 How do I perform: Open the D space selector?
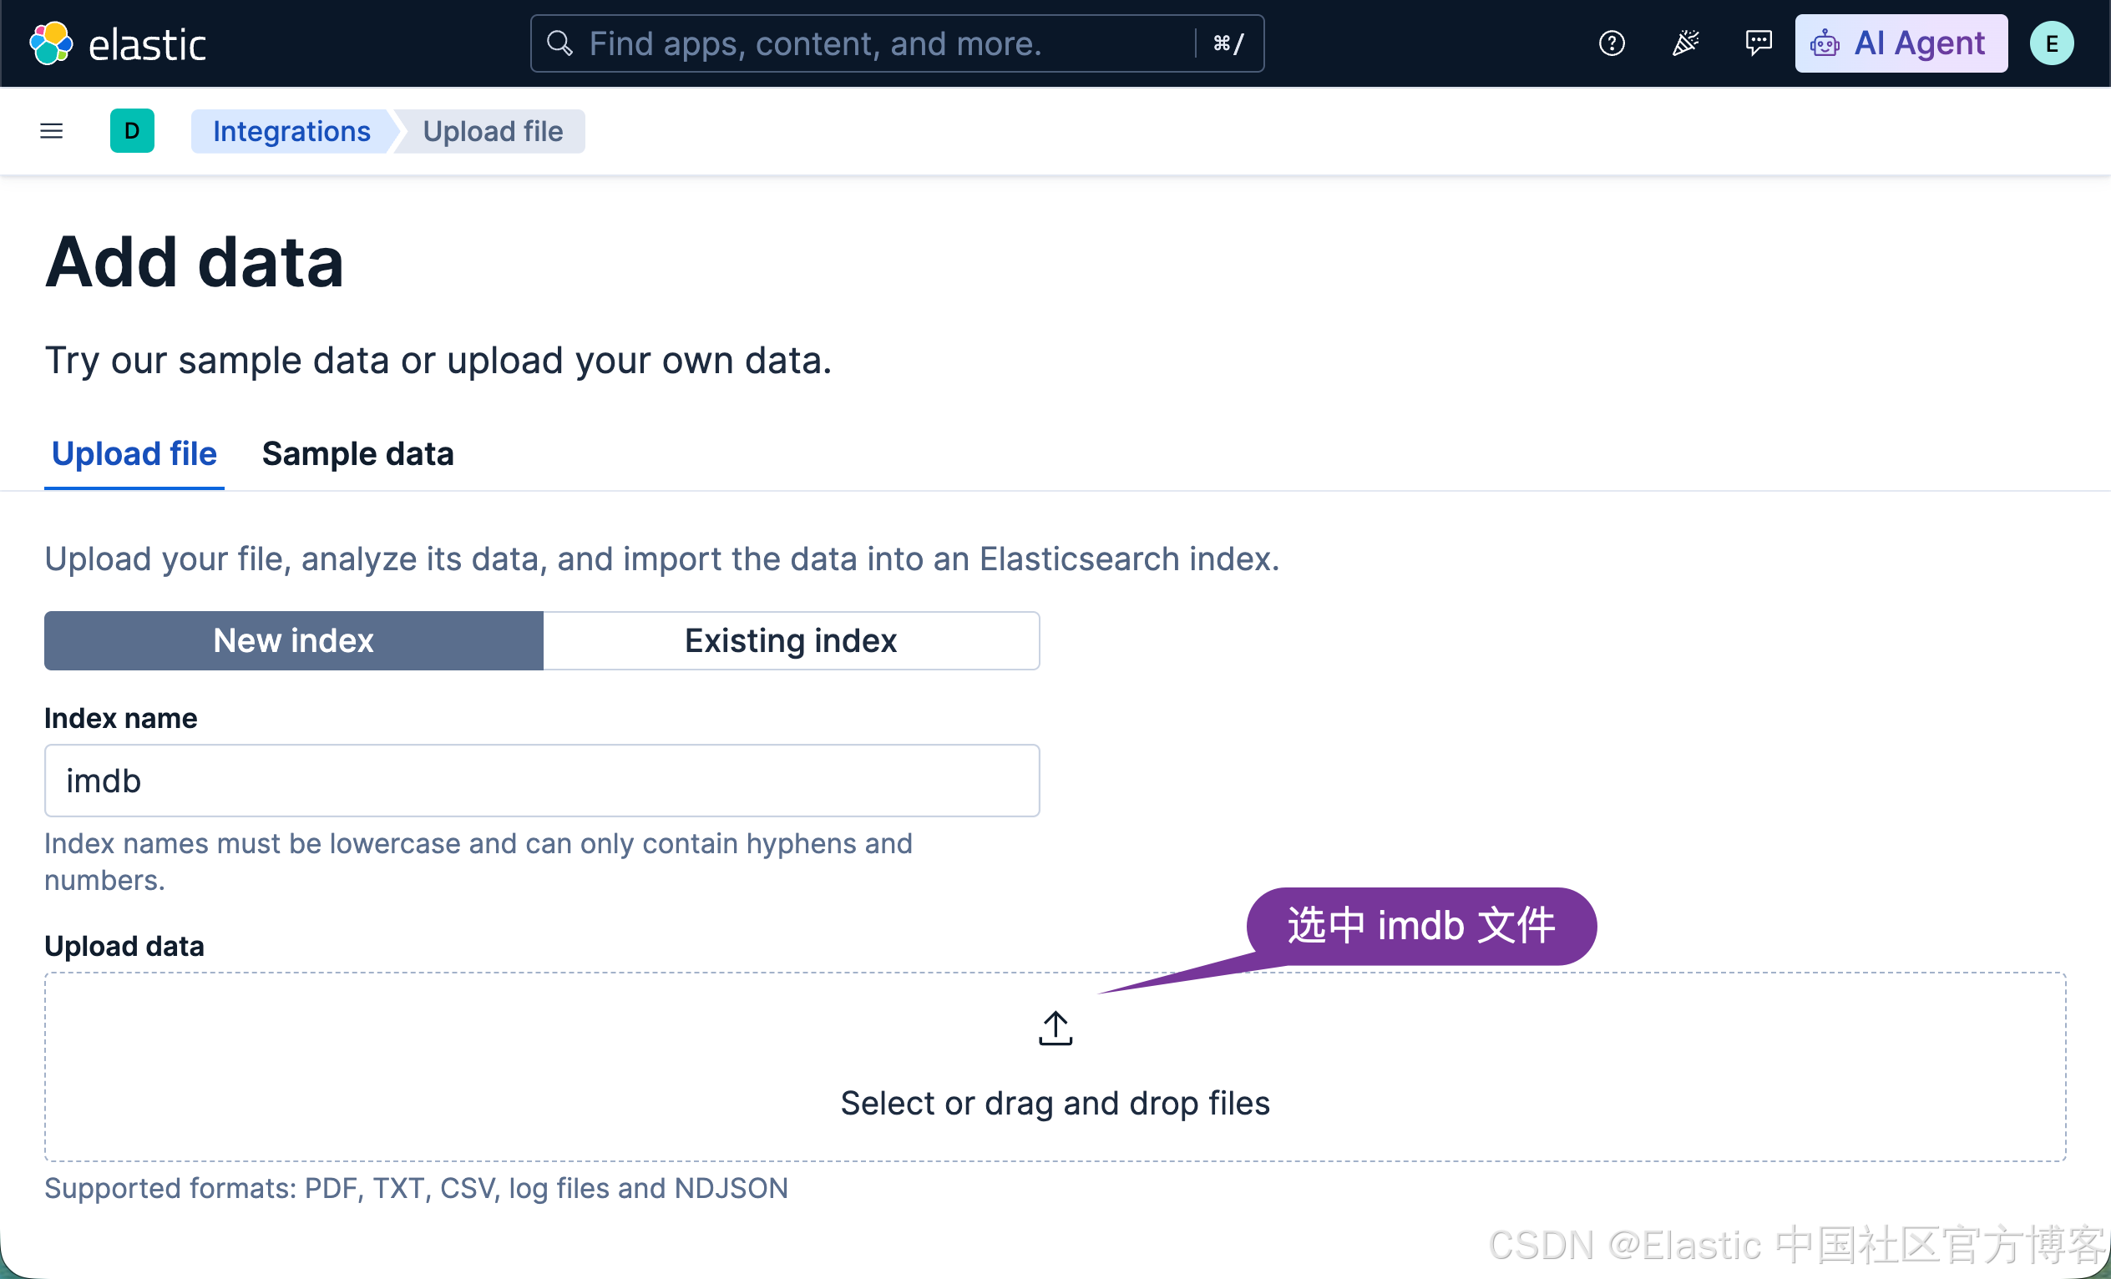click(x=132, y=131)
